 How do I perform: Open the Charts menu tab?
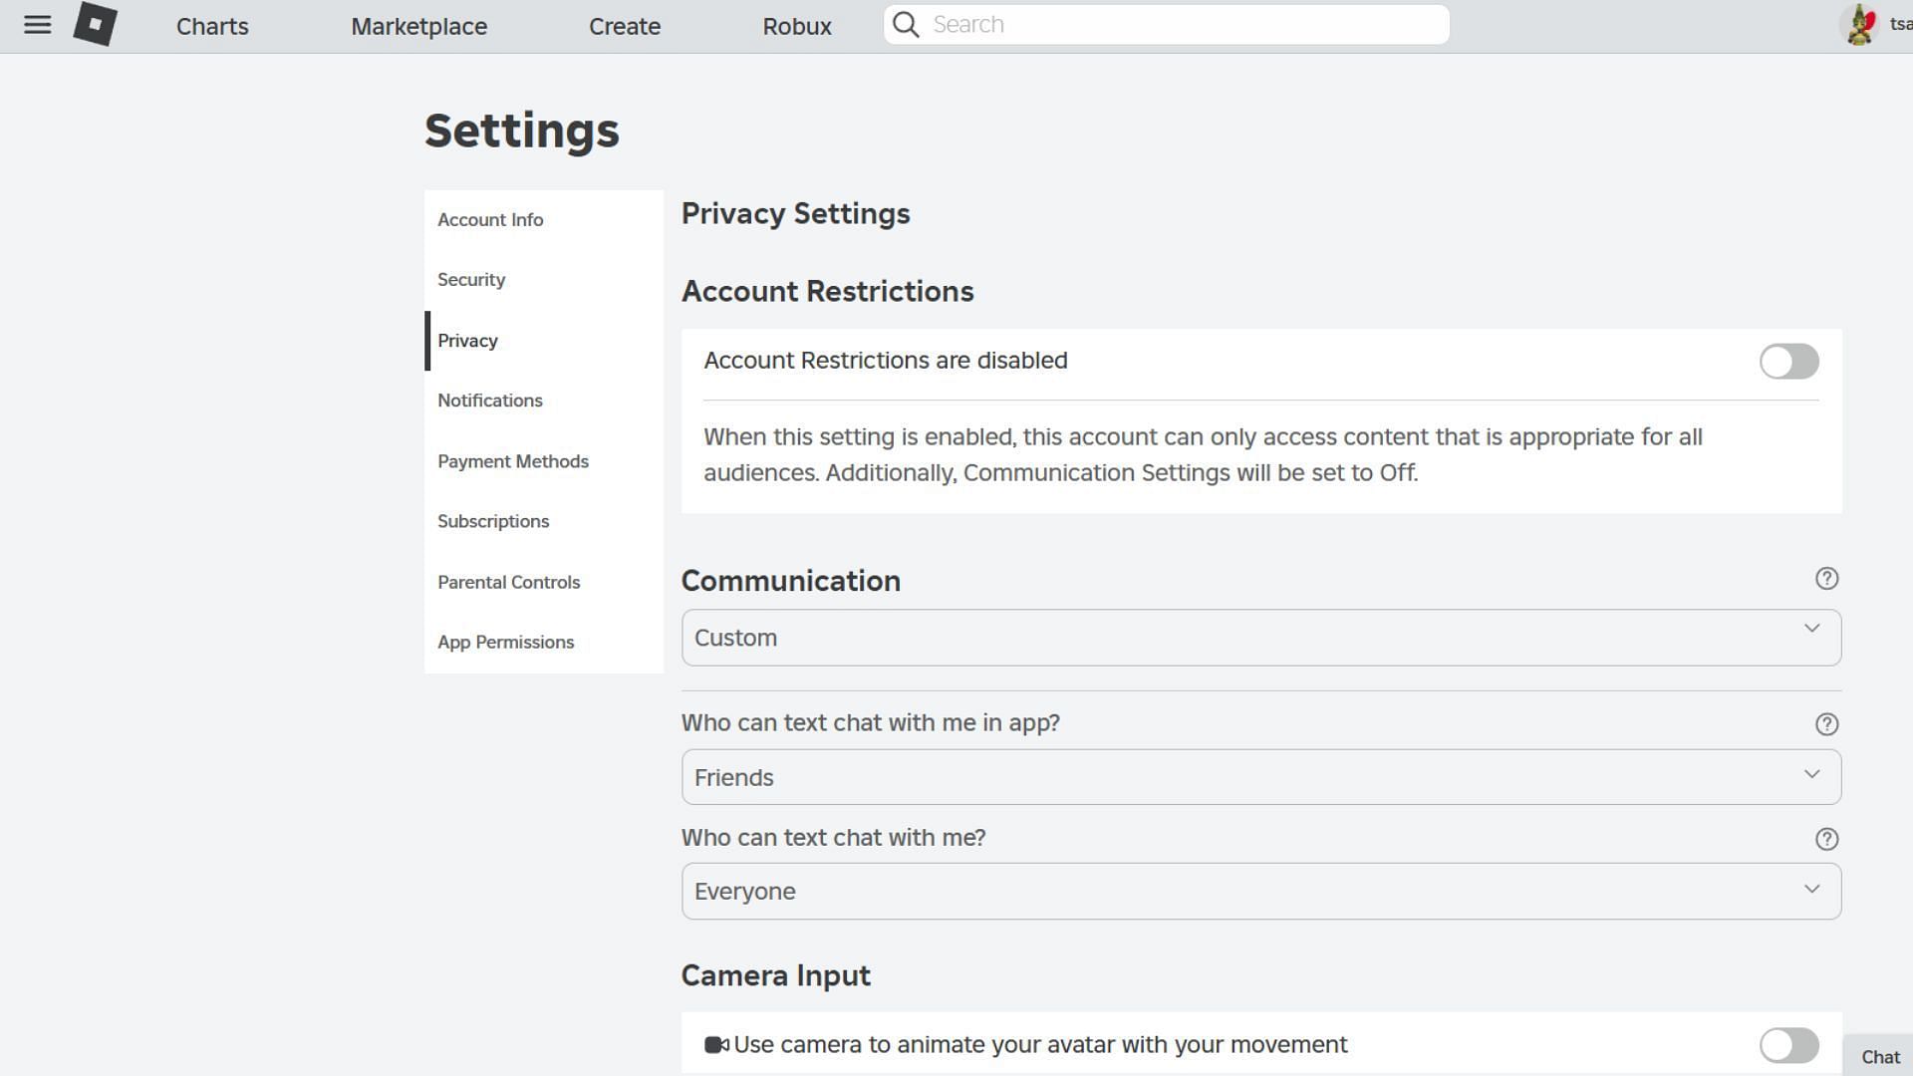tap(213, 25)
